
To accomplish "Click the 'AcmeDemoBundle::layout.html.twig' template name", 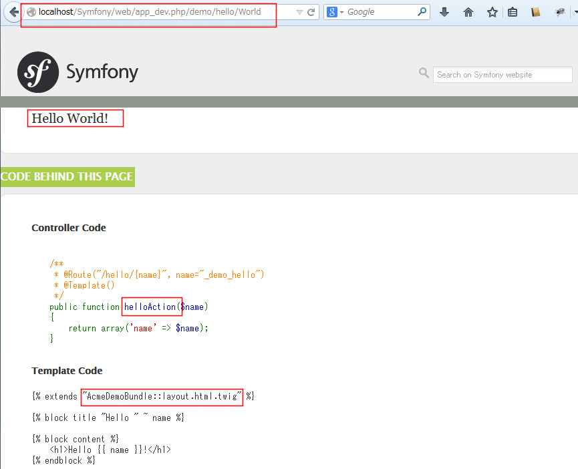I will [x=162, y=396].
